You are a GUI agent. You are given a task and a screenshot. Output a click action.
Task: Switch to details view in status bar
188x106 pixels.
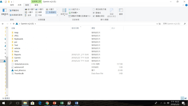pyautogui.click(x=182, y=98)
